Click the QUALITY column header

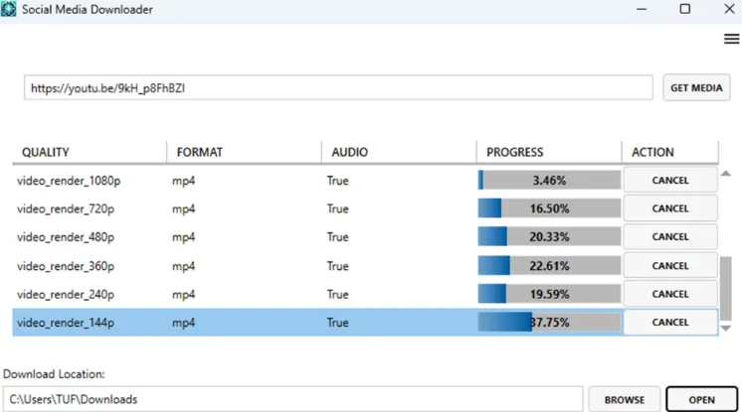pyautogui.click(x=90, y=152)
